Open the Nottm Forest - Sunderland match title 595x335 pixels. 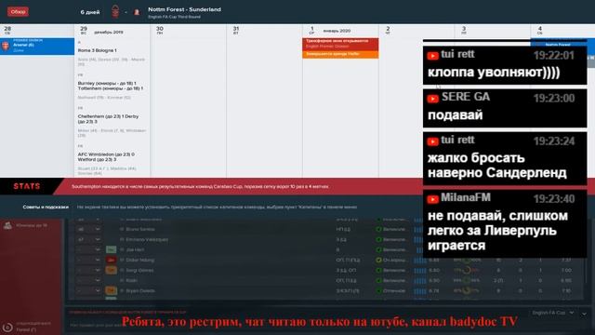[x=184, y=9]
